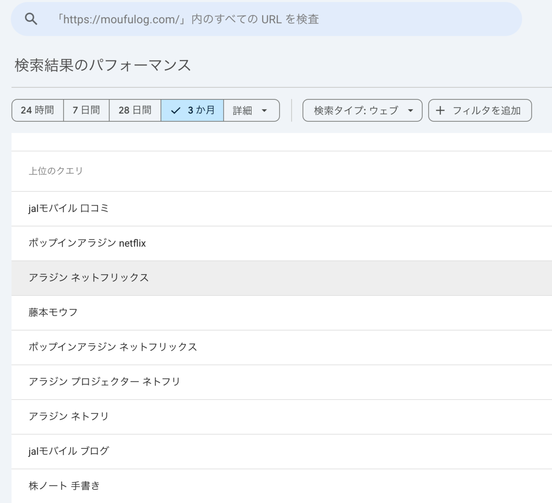Focus the URL inspection search field
The width and height of the screenshot is (552, 503).
point(266,19)
